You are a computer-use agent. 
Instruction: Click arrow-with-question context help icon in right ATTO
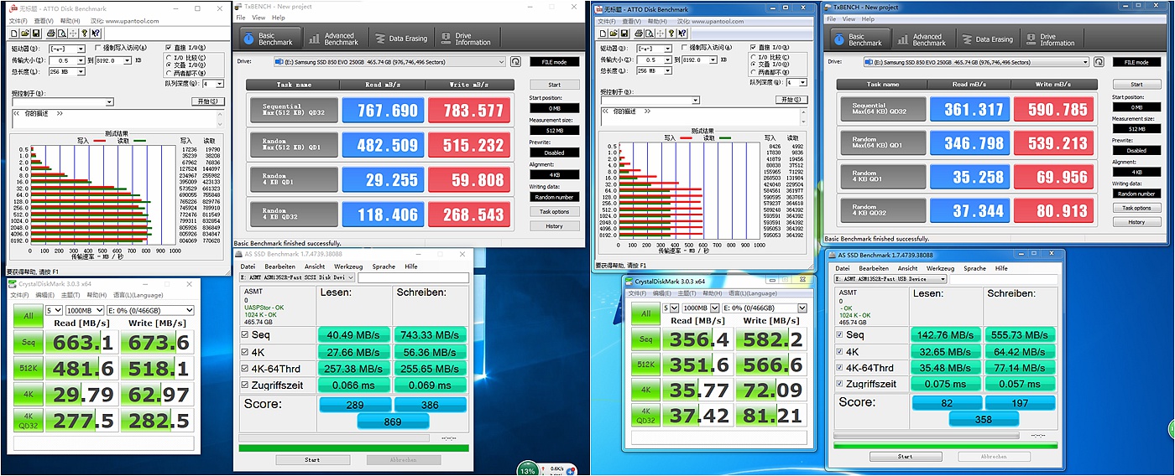pyautogui.click(x=682, y=34)
